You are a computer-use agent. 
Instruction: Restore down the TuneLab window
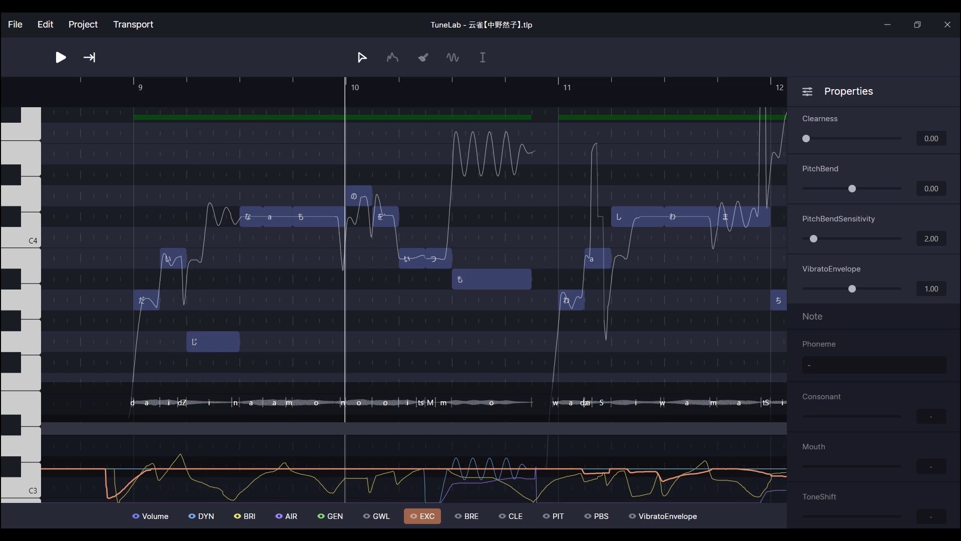click(917, 25)
